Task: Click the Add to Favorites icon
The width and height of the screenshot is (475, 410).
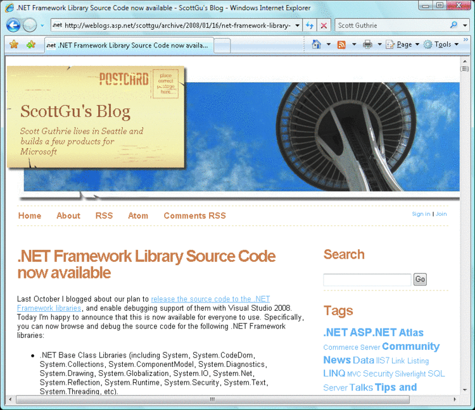Action: 30,45
